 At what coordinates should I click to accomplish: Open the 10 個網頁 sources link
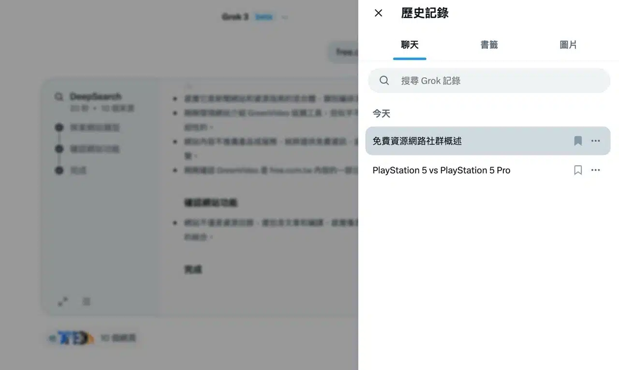click(118, 338)
